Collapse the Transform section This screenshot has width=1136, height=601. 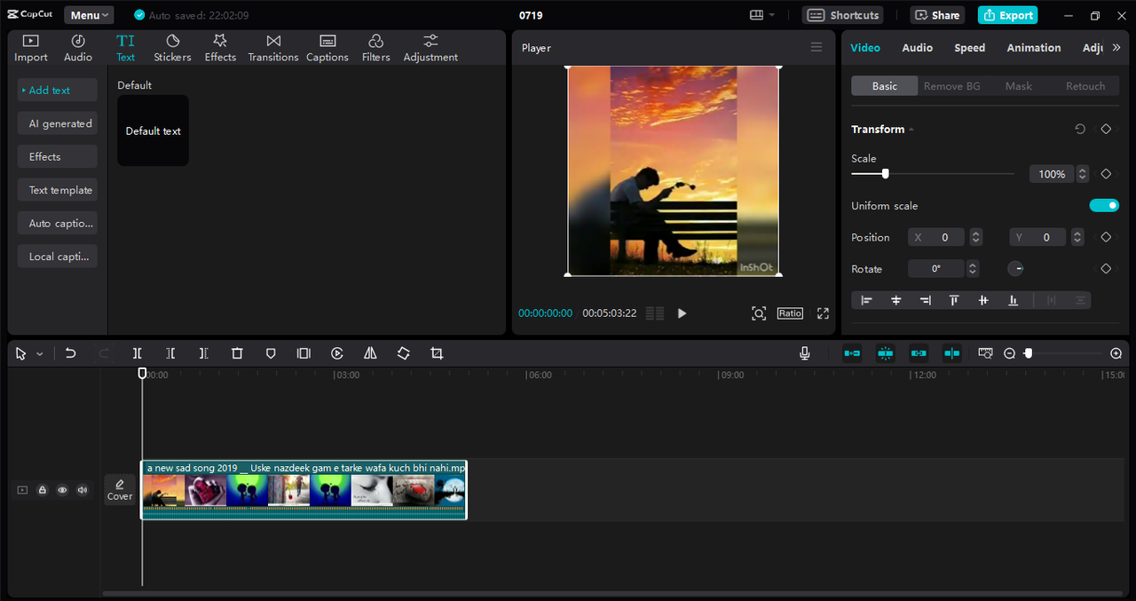tap(911, 130)
